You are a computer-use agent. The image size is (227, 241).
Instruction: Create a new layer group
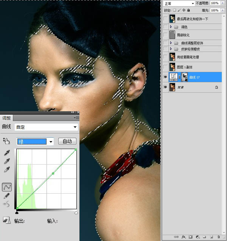(x=204, y=237)
